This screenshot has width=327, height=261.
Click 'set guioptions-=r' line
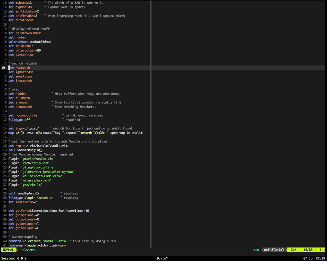pyautogui.click(x=24, y=215)
